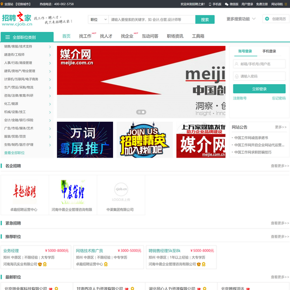
Task: Click the 邮箱/手机号/用户名 input field
Action: 259,64
